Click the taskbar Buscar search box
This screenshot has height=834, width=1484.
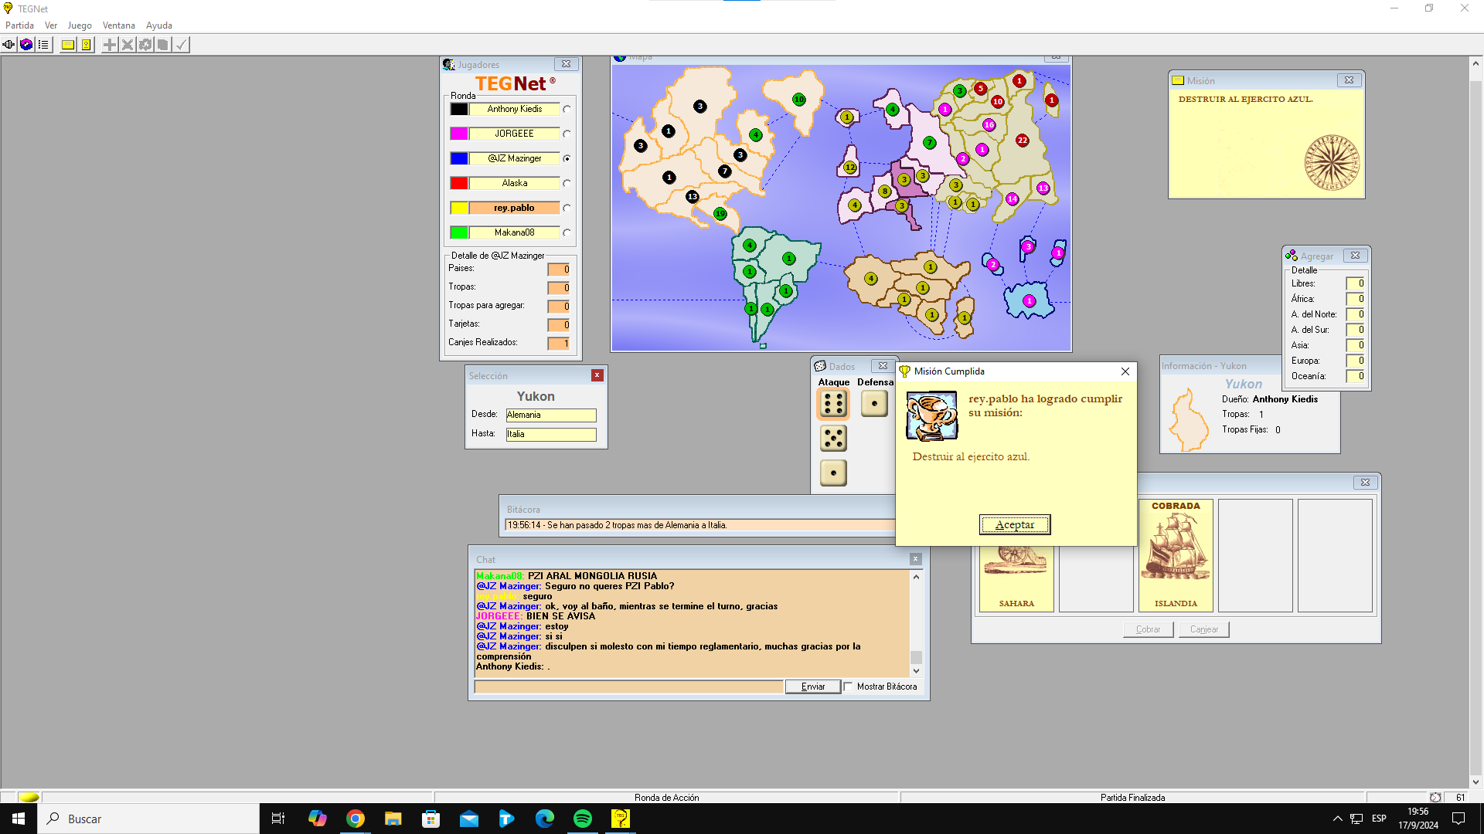coord(148,819)
